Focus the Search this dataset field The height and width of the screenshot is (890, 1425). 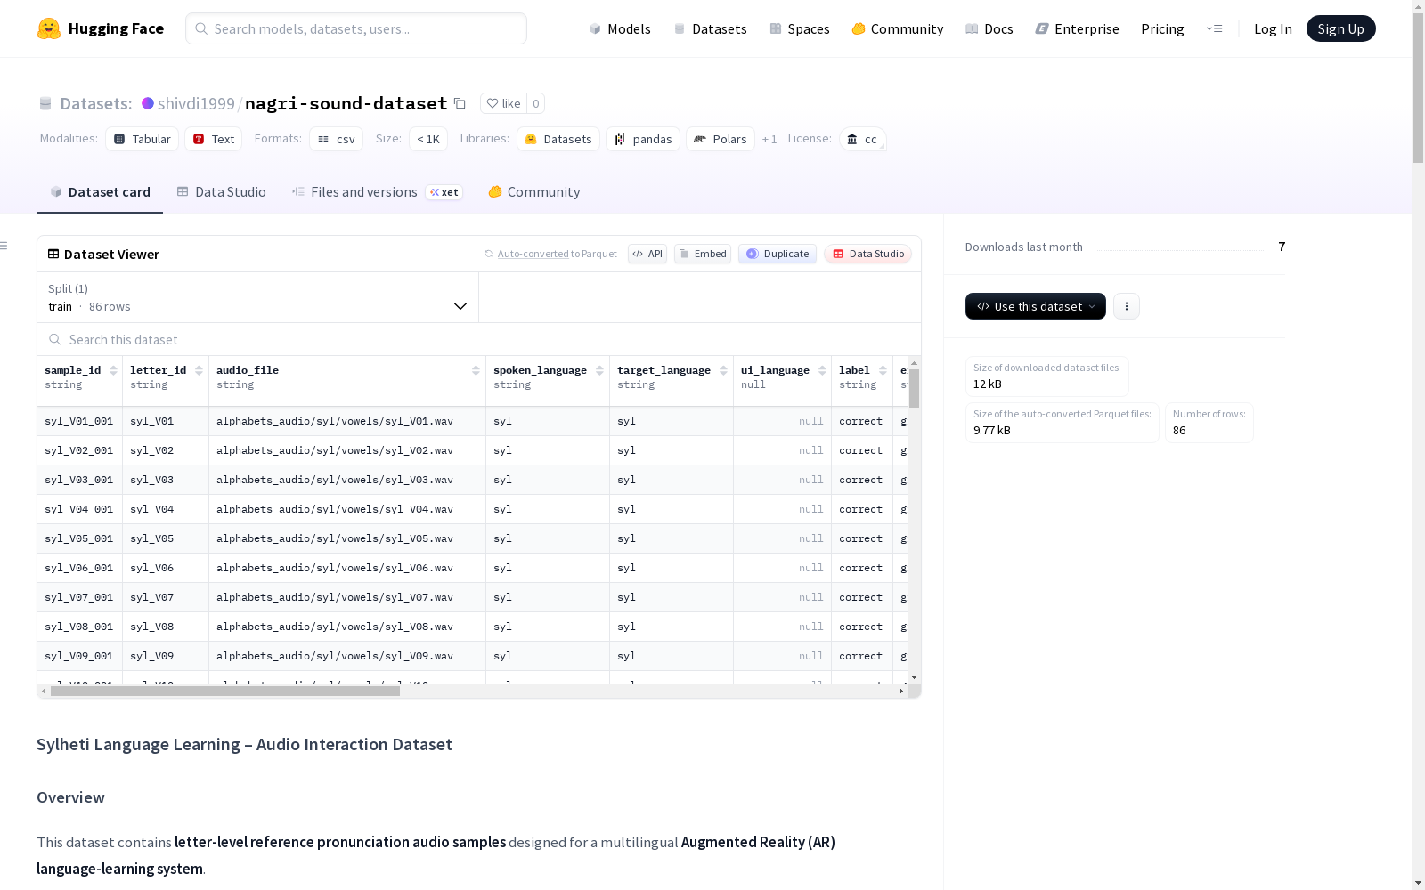479,339
